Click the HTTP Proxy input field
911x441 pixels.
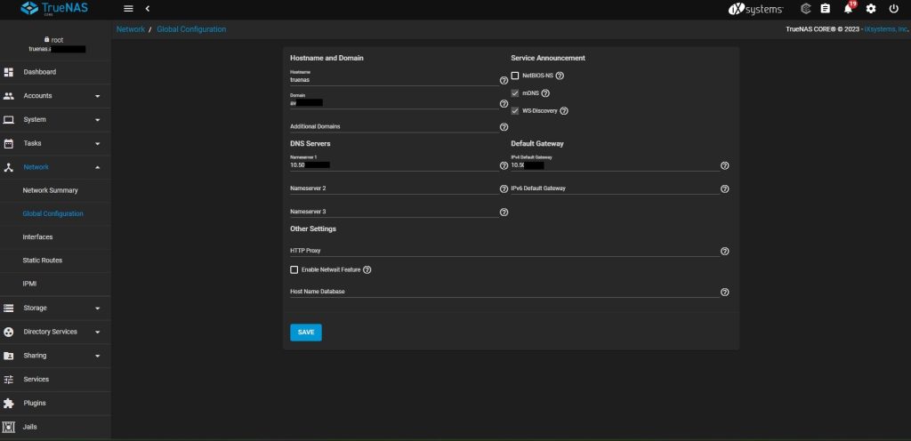[505, 251]
